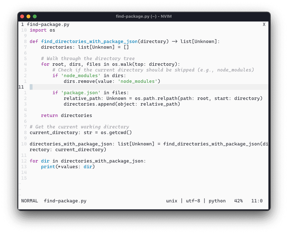The height and width of the screenshot is (234, 288).
Task: Click the unix file format indicator
Action: tap(172, 201)
